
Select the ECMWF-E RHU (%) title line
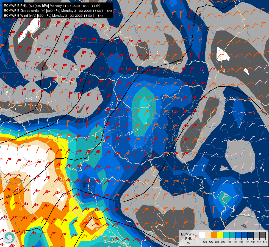(52, 6)
